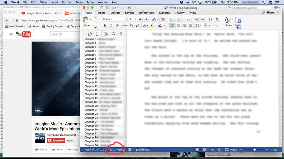
Task: Justify the text alignment
Action: coord(190,25)
